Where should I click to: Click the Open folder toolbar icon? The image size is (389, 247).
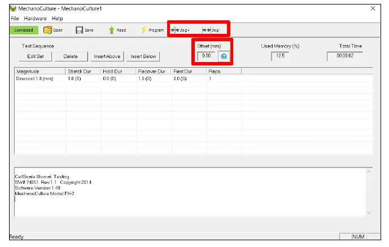[x=47, y=30]
